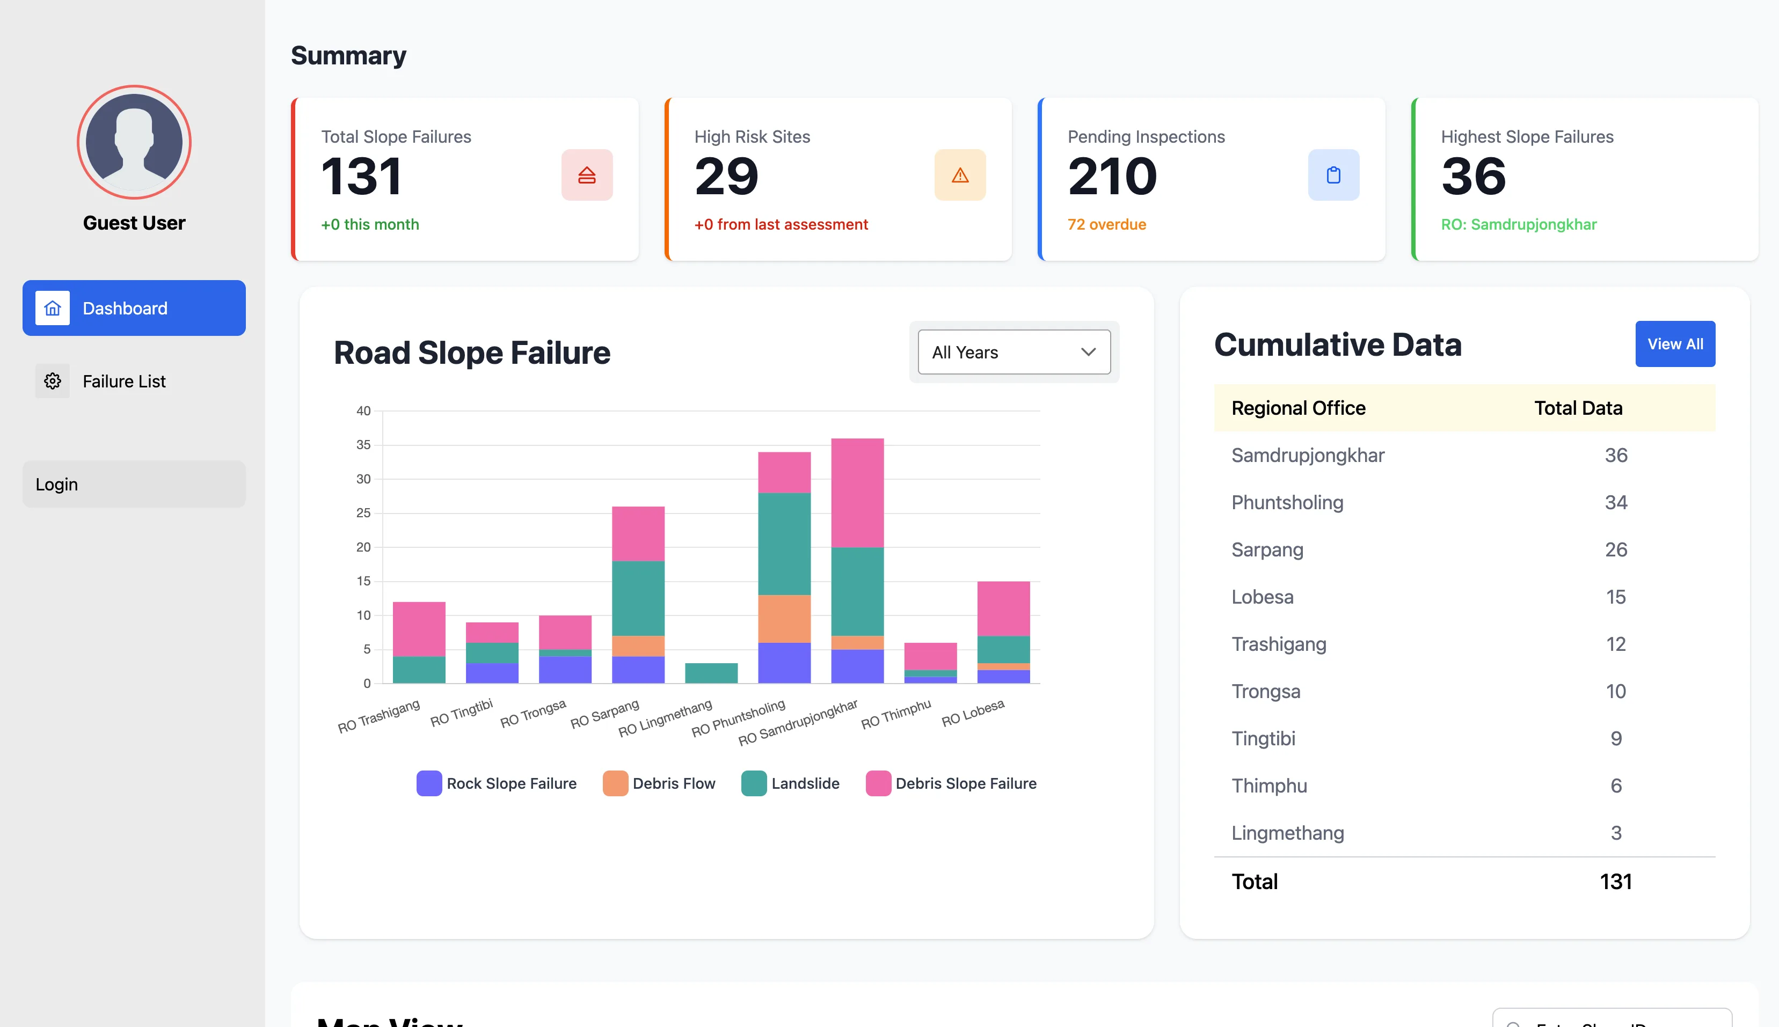Toggle Rock Slope Failure legend swatch
1779x1027 pixels.
coord(429,783)
